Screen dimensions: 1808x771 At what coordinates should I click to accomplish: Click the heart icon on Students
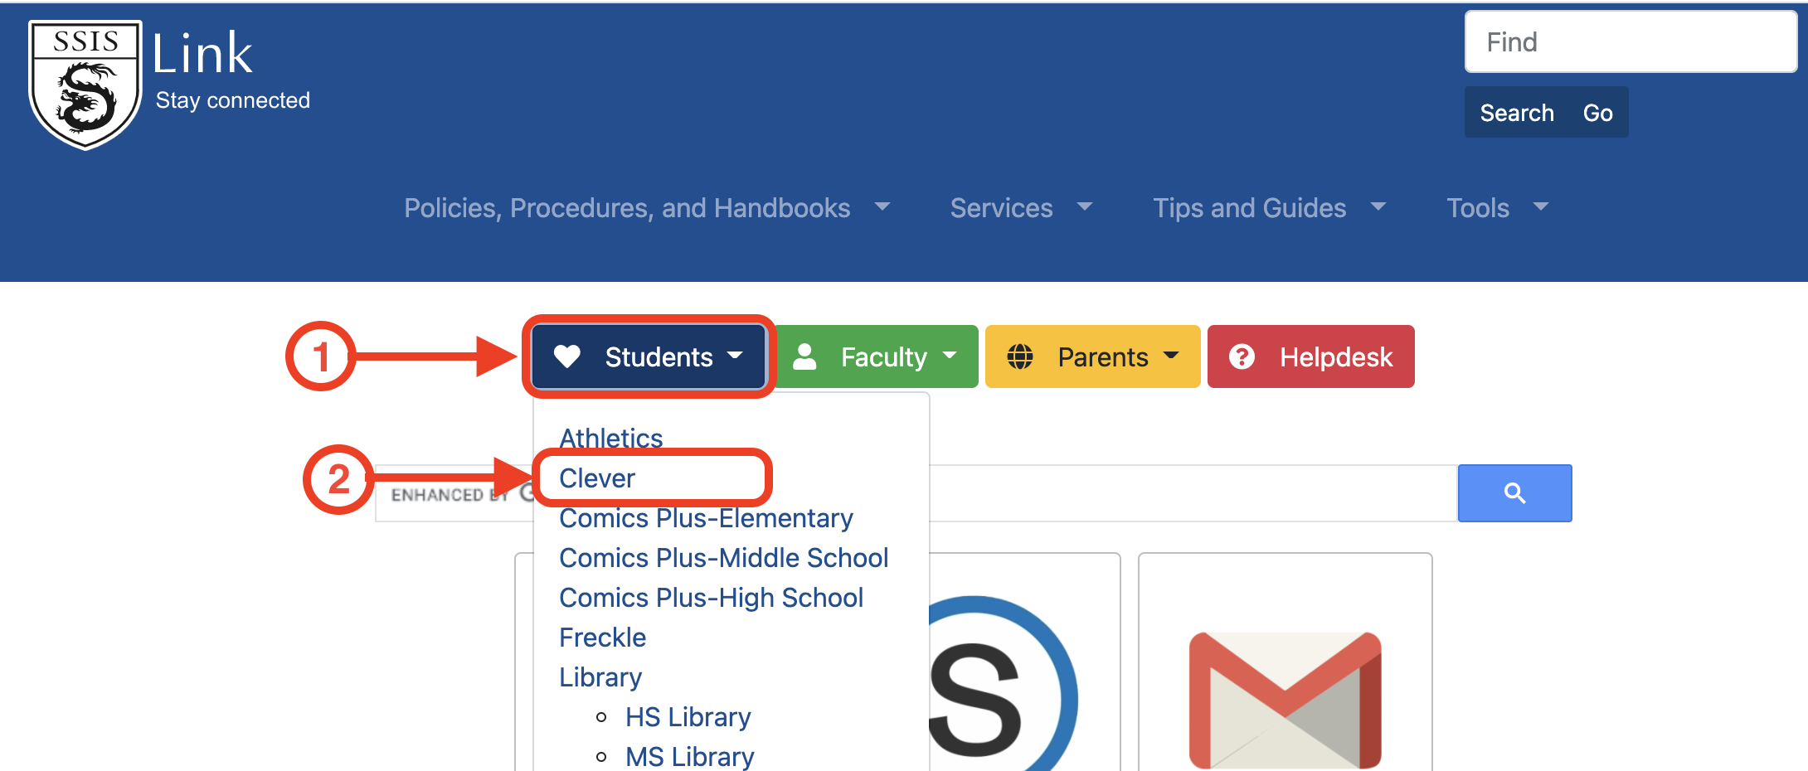(567, 356)
